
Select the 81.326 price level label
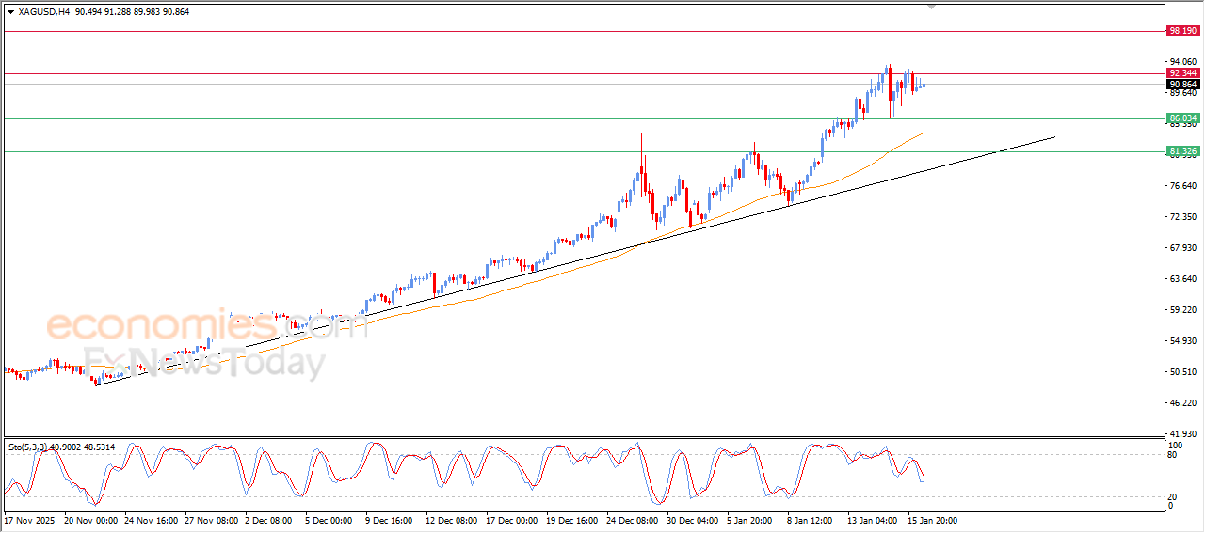tap(1182, 151)
